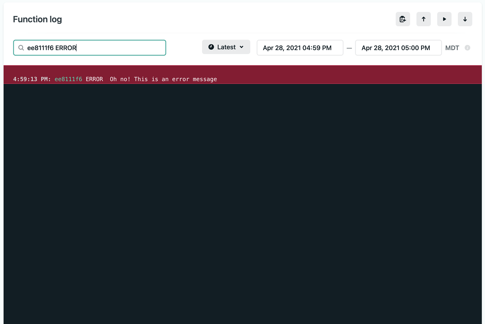The width and height of the screenshot is (485, 324).
Task: Open the Latest time range dropdown
Action: click(x=226, y=47)
